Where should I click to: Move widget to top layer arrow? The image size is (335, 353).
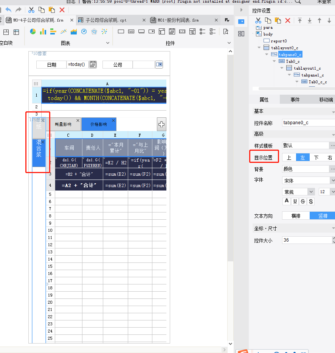300,20
